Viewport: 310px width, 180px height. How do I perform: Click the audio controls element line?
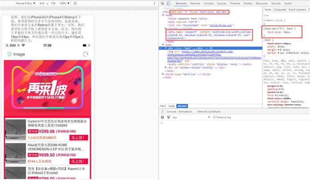(210, 64)
